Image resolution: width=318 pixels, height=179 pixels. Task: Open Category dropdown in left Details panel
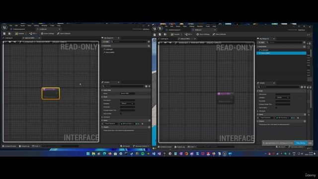[127, 103]
